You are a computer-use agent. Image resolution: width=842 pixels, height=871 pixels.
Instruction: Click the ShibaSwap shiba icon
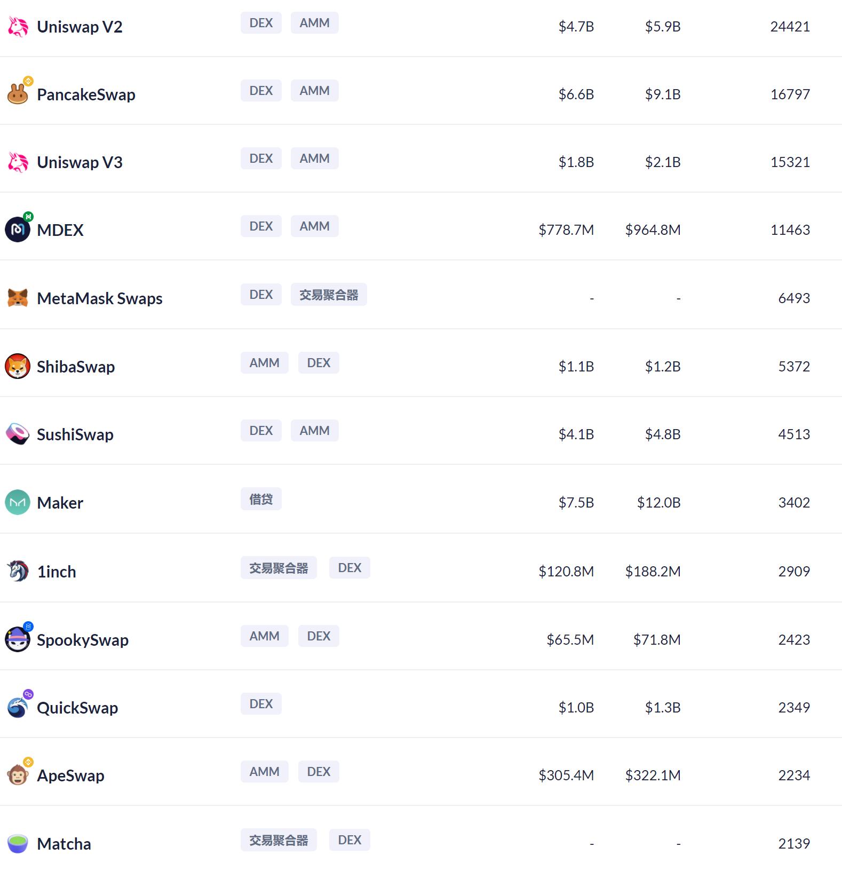18,366
